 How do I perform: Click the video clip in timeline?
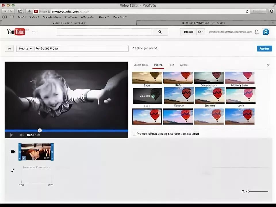[x=36, y=152]
